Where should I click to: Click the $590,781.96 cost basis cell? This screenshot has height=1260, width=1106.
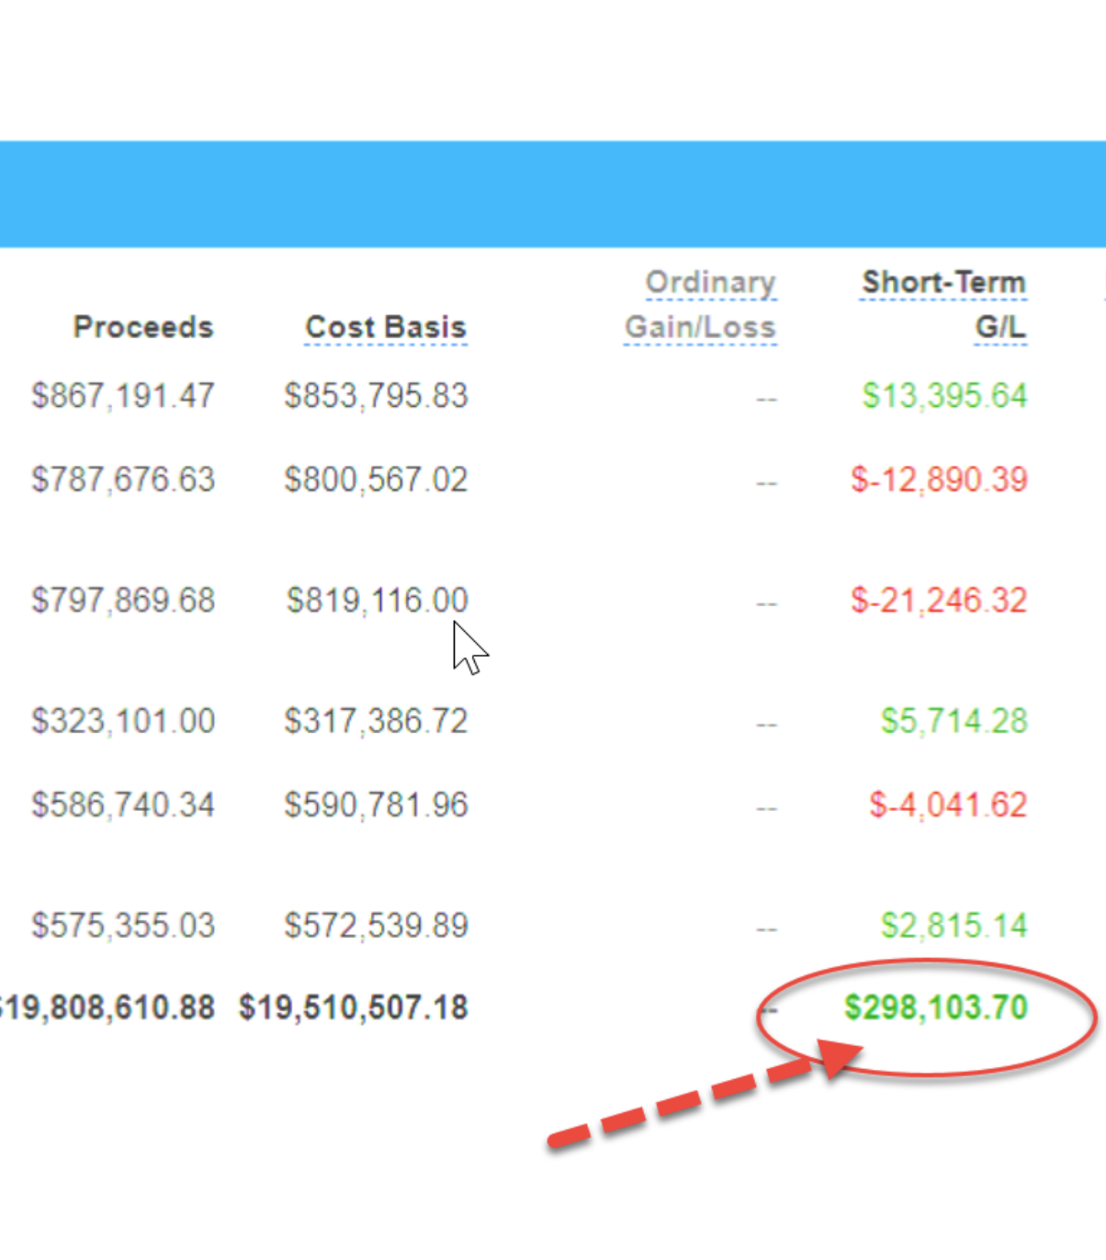click(376, 805)
